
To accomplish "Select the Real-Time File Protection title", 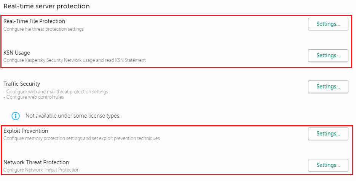I will point(34,21).
